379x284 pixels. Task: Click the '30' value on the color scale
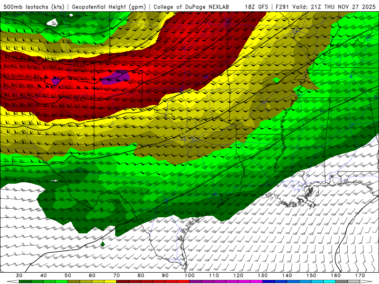pos(19,275)
